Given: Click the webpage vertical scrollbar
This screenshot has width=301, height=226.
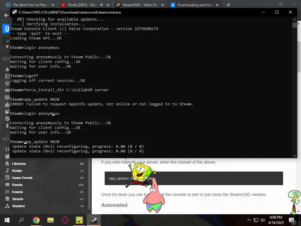Looking at the screenshot, I should coord(299,57).
